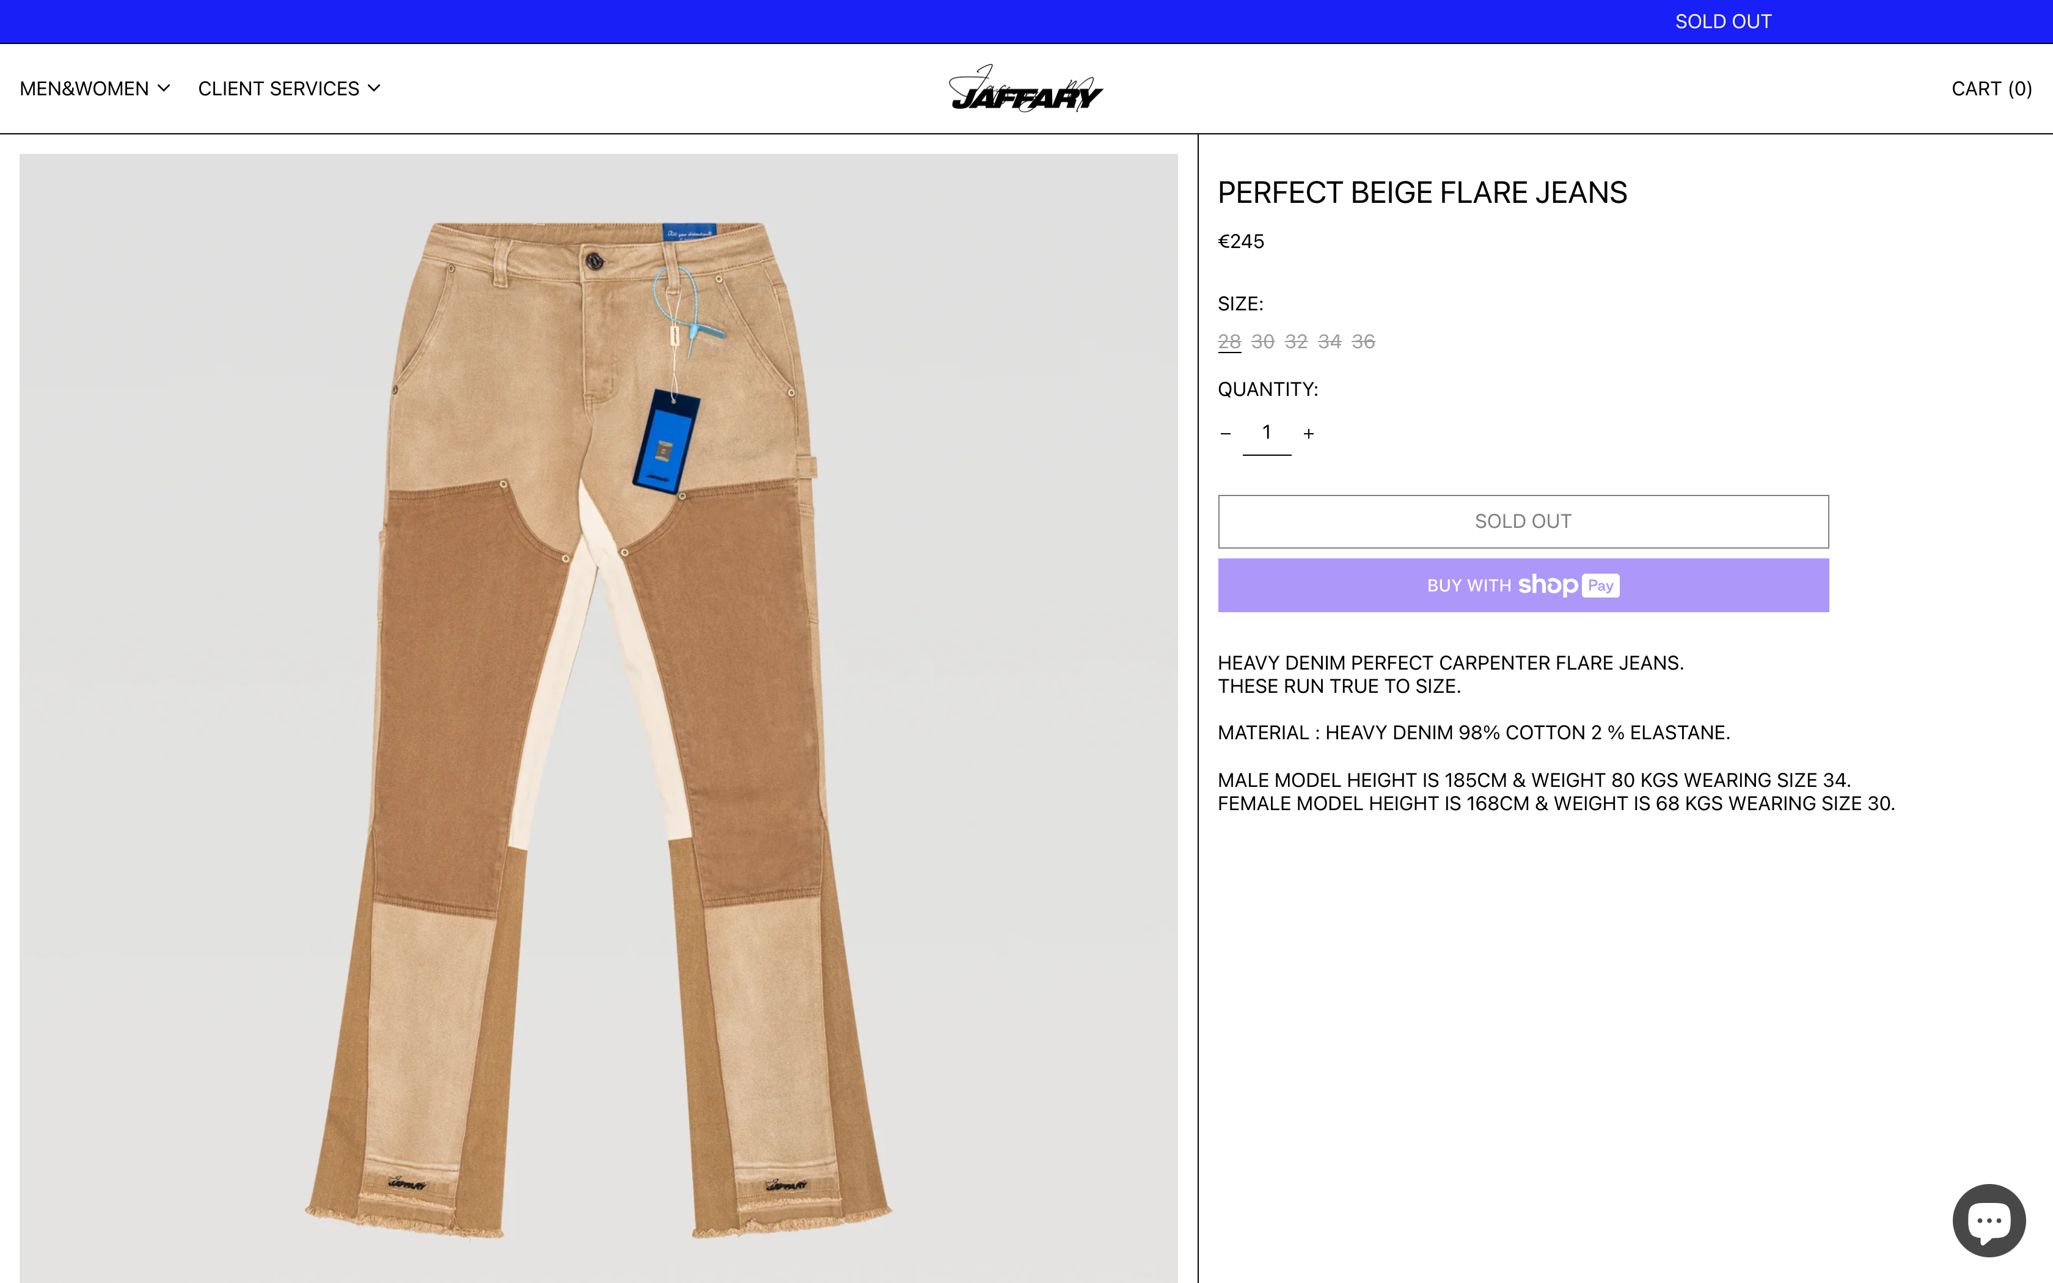Open the Shopify chat bubble icon
This screenshot has width=2053, height=1283.
coord(1988,1220)
